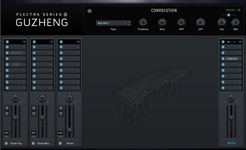The image size is (246, 150).
Task: Open STEREO slot dropdown arrow
Action: pyautogui.click(x=24, y=65)
